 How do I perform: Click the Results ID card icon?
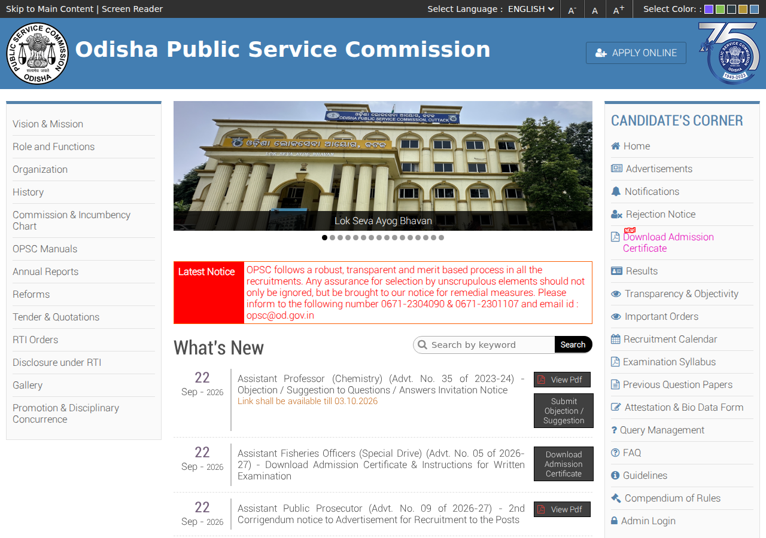[x=616, y=271]
